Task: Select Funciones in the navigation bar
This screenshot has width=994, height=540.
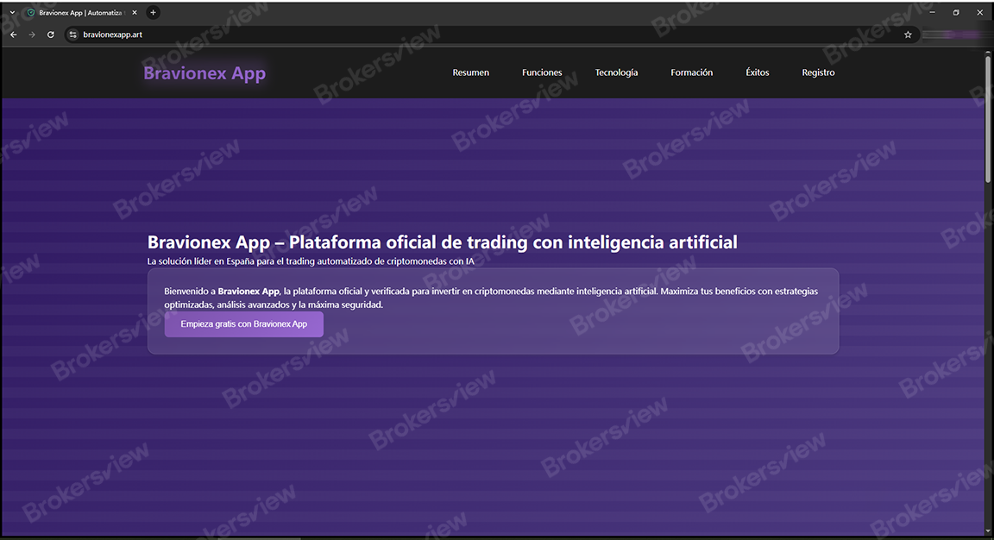Action: tap(542, 72)
